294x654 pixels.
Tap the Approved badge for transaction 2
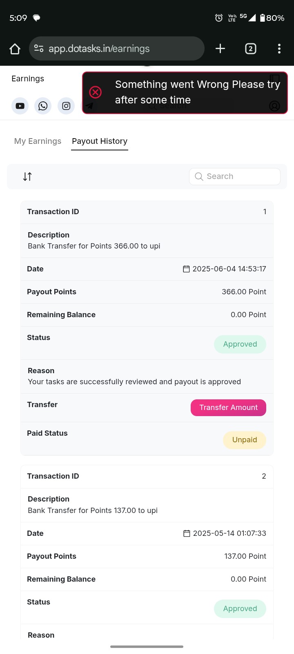pos(240,609)
